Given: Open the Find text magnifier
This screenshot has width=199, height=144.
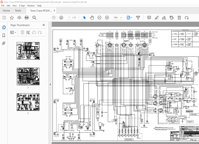Looking at the screenshot, I should pyautogui.click(x=34, y=18).
